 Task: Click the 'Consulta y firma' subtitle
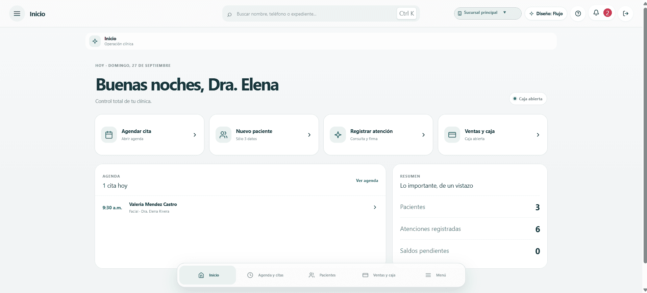(x=364, y=139)
